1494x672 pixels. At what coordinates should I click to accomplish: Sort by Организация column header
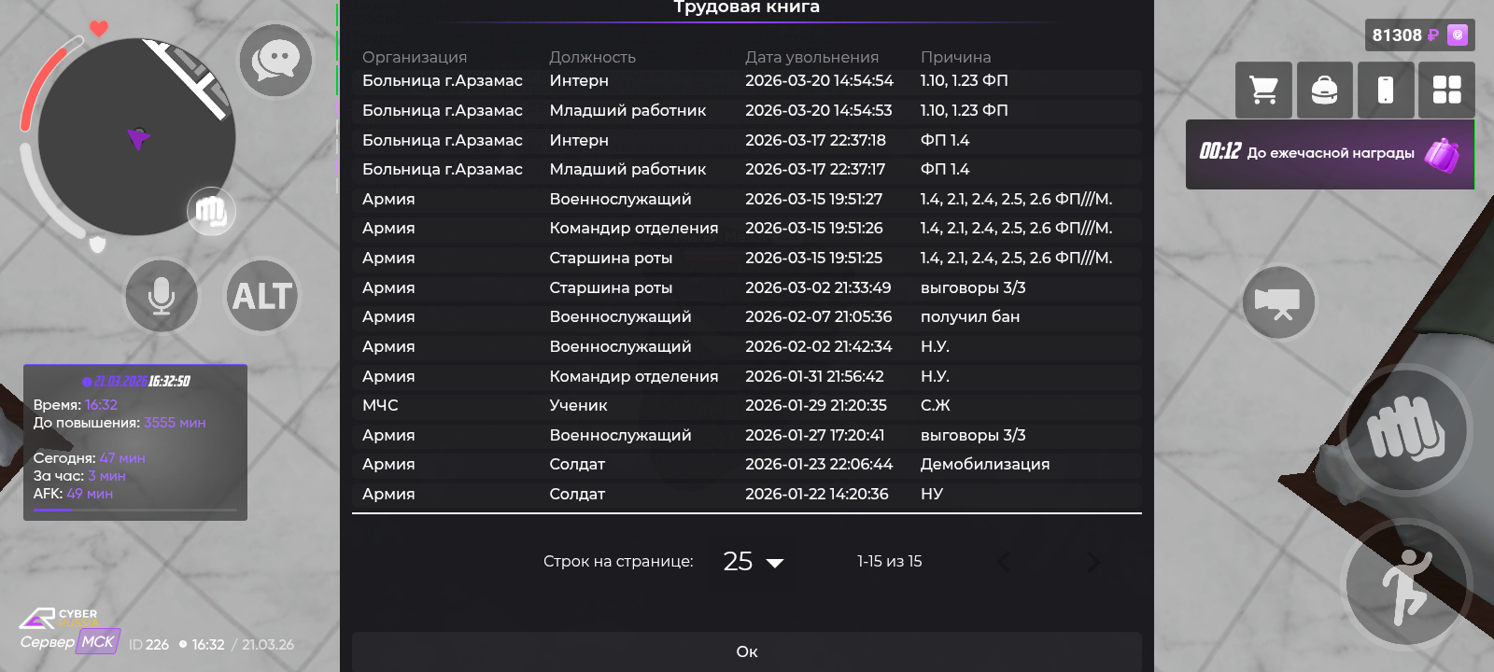click(415, 57)
